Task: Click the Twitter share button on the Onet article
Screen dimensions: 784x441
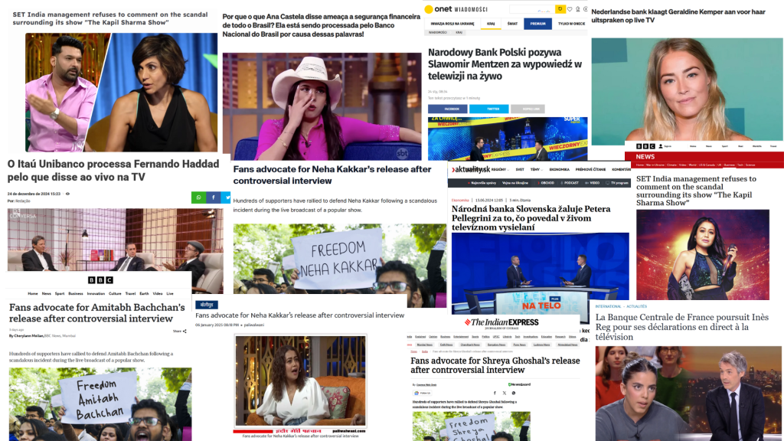Action: point(489,109)
